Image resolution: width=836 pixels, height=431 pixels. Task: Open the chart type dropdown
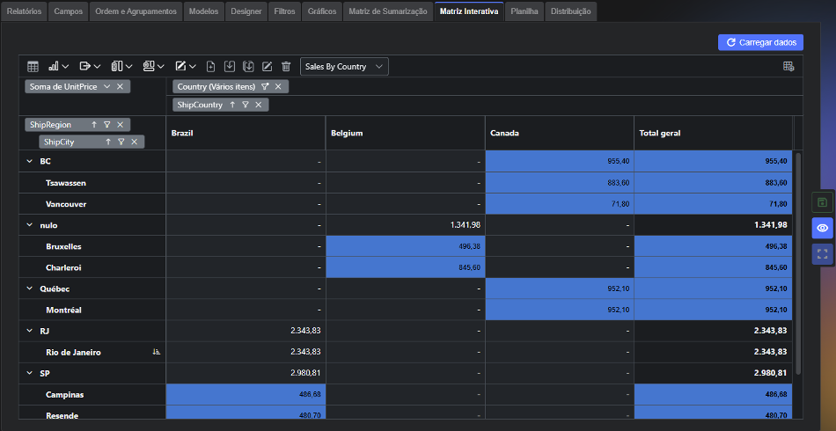59,67
